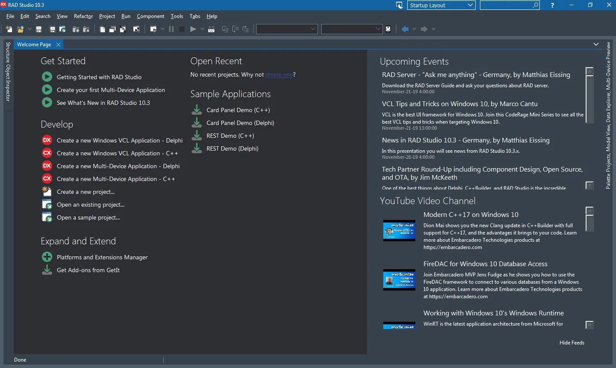
Task: Click Upcoming Events scrollbar down arrow
Action: [589, 185]
